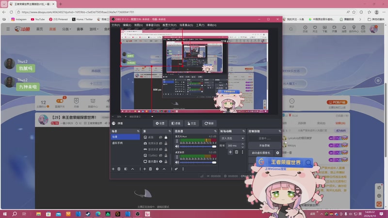Viewport: 388px width, 218px height.
Task: Open source properties gear in sources panel
Action: tap(157, 169)
